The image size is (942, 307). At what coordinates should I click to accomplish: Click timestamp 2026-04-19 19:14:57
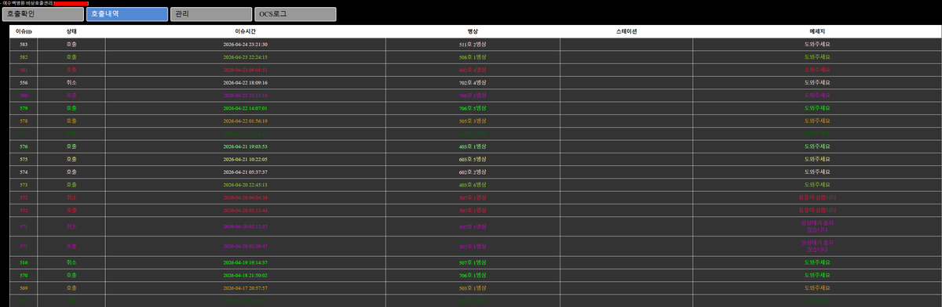[246, 262]
